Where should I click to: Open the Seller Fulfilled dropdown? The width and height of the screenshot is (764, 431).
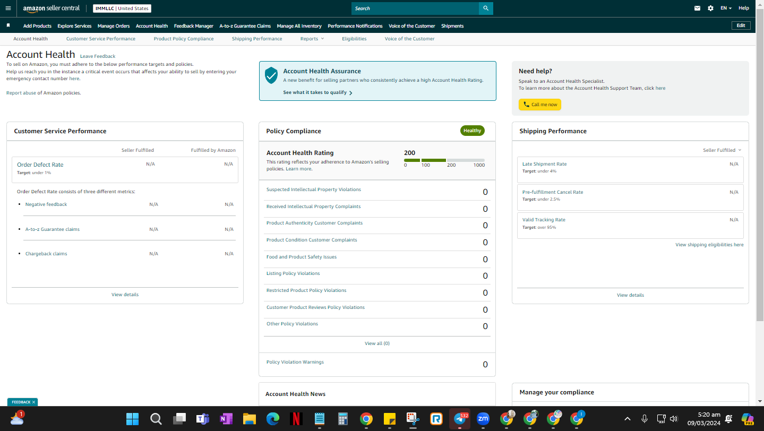tap(722, 150)
